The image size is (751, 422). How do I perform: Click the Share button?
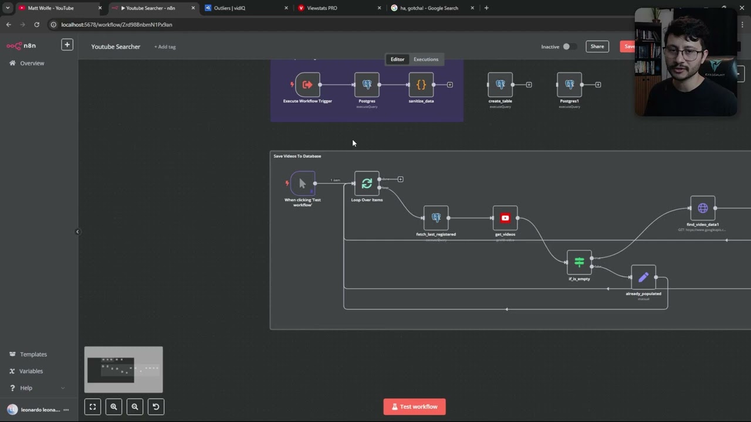point(597,46)
